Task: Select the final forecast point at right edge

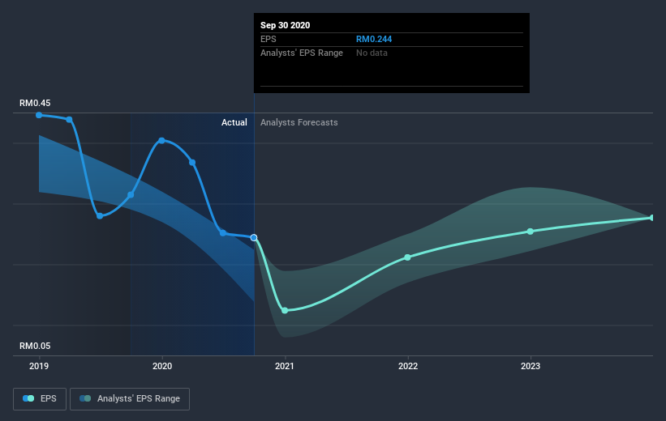Action: click(652, 218)
